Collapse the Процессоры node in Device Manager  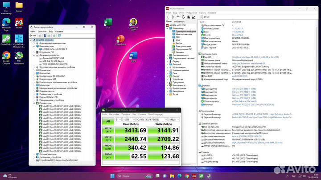(x=34, y=103)
